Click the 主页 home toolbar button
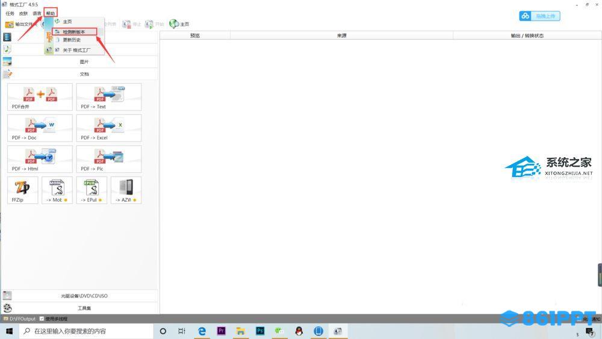The height and width of the screenshot is (339, 602). [179, 24]
